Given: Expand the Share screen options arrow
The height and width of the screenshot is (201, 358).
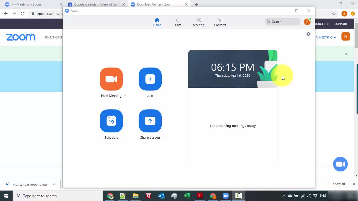Looking at the screenshot, I should [164, 138].
